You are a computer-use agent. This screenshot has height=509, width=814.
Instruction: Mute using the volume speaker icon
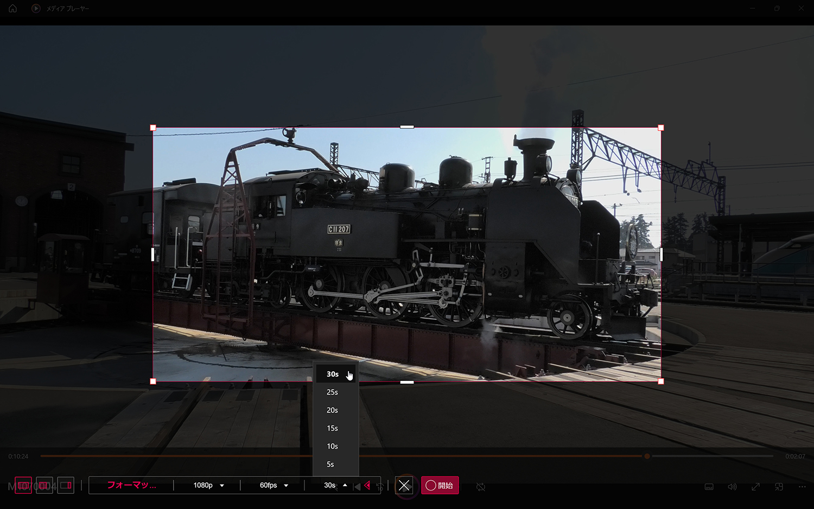732,487
